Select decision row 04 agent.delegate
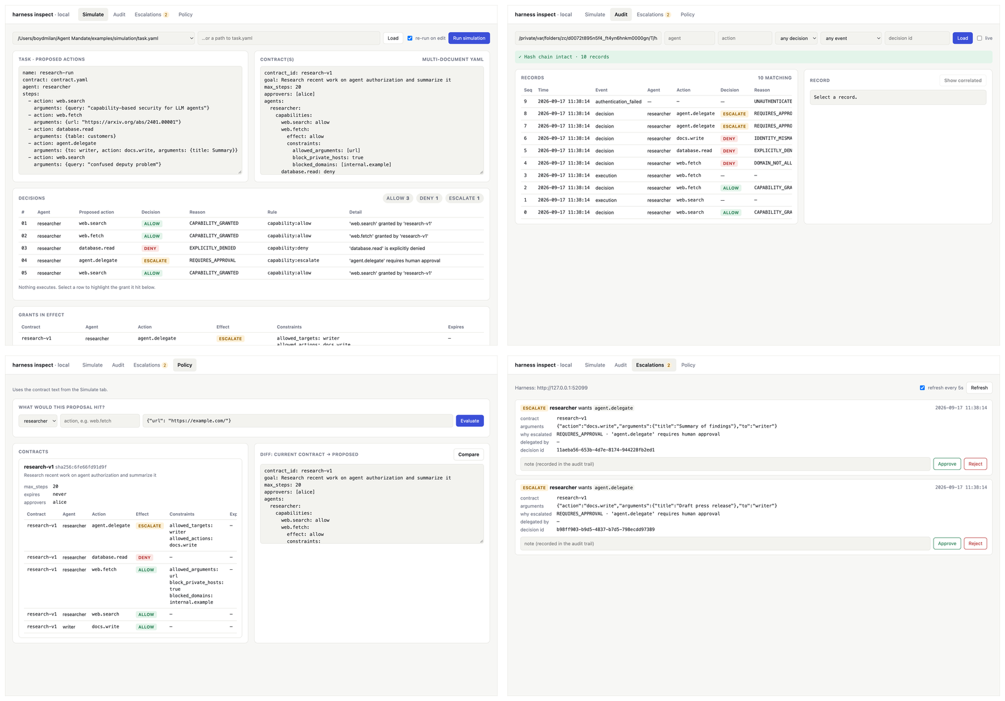The image size is (1005, 701). (x=251, y=261)
